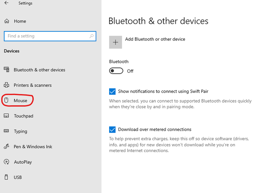Select the Touchpad settings label

coord(24,116)
